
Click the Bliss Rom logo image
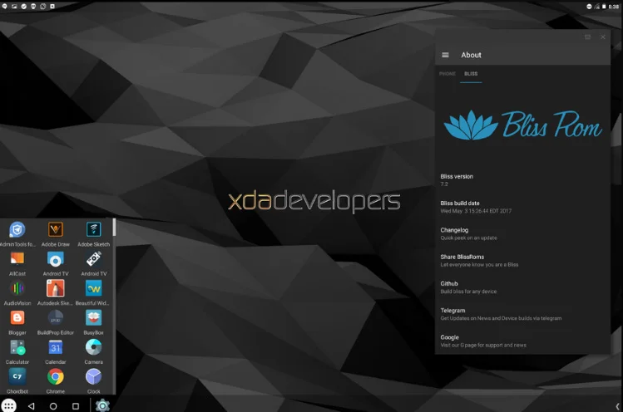(x=522, y=125)
